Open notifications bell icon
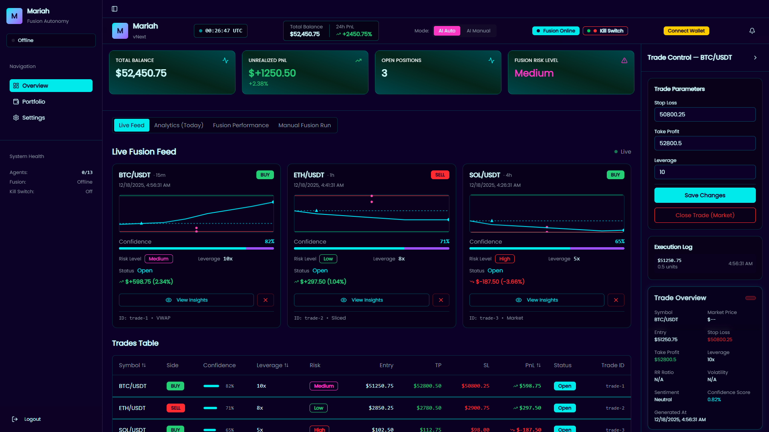Viewport: 769px width, 432px height. tap(752, 31)
